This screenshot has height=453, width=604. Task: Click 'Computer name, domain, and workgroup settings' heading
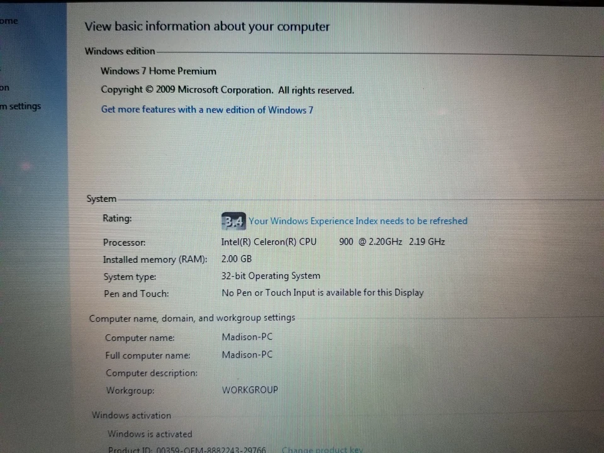[192, 318]
